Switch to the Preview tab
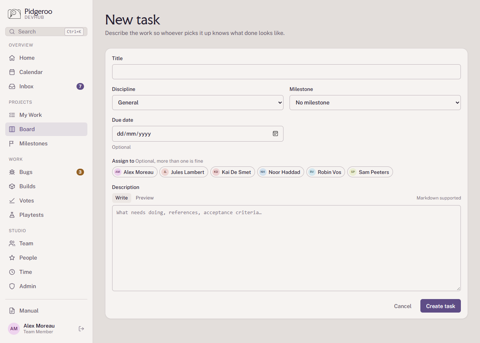The height and width of the screenshot is (343, 480). pos(145,198)
